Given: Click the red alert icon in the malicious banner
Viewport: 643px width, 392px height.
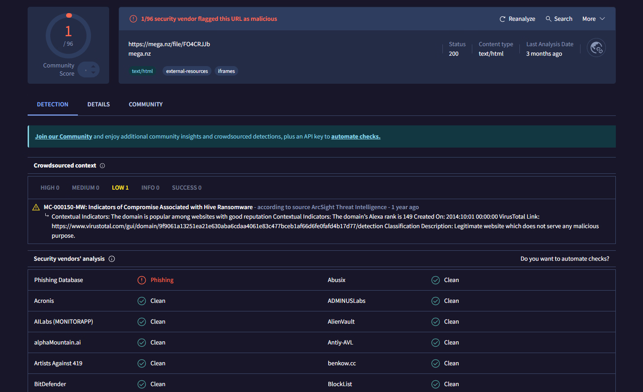Looking at the screenshot, I should pyautogui.click(x=133, y=19).
